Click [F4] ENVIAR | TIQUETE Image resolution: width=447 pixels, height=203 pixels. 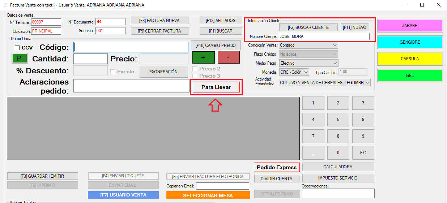coord(123,176)
